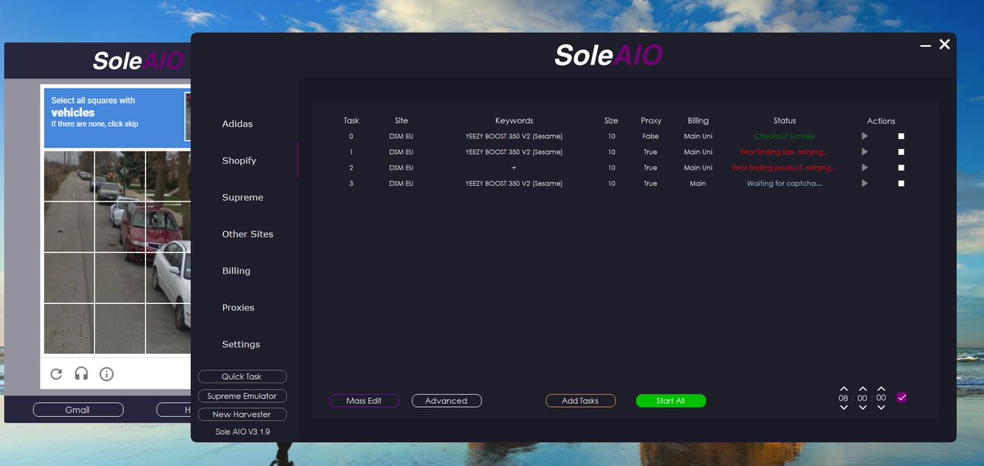Increase the timer minutes value
Viewport: 984px width, 466px height.
(863, 389)
